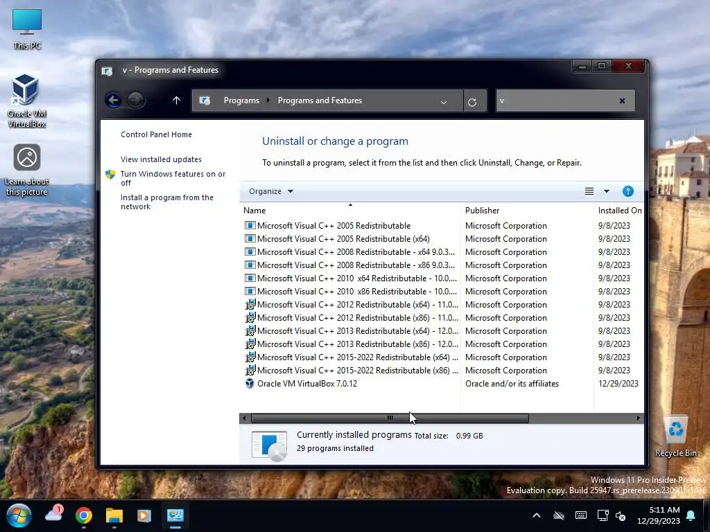Click the Forward navigation arrow
This screenshot has width=710, height=532.
[135, 100]
